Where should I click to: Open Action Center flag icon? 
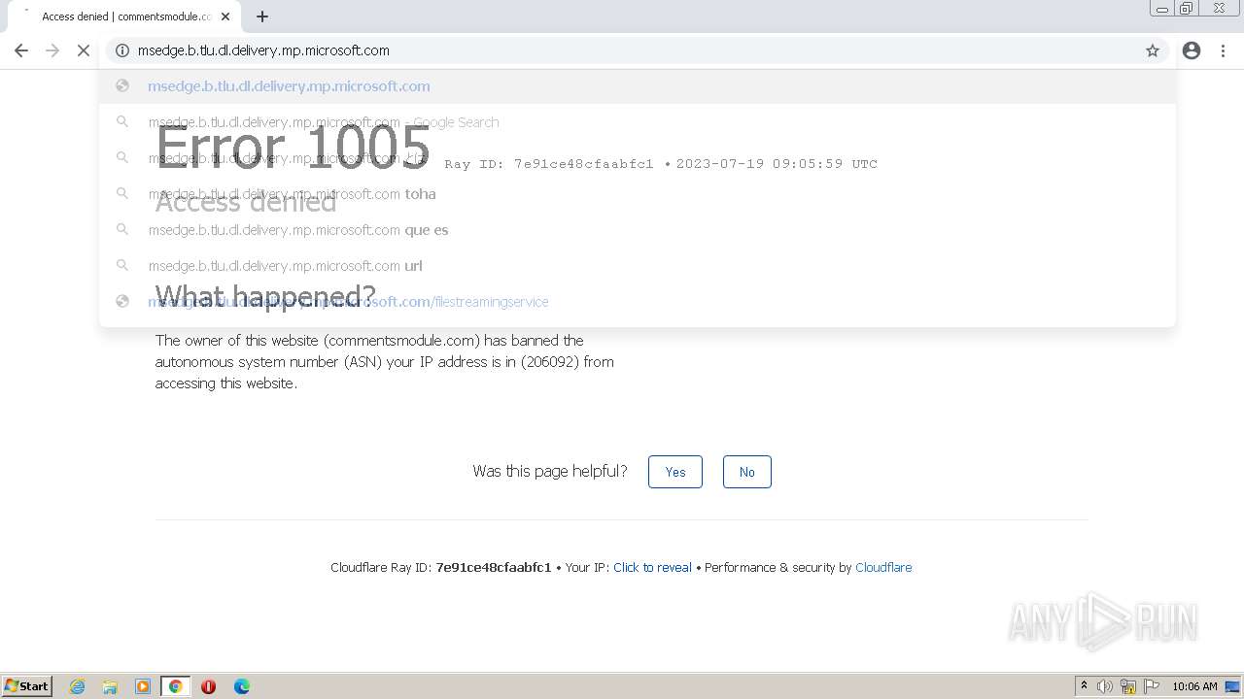click(x=1152, y=686)
